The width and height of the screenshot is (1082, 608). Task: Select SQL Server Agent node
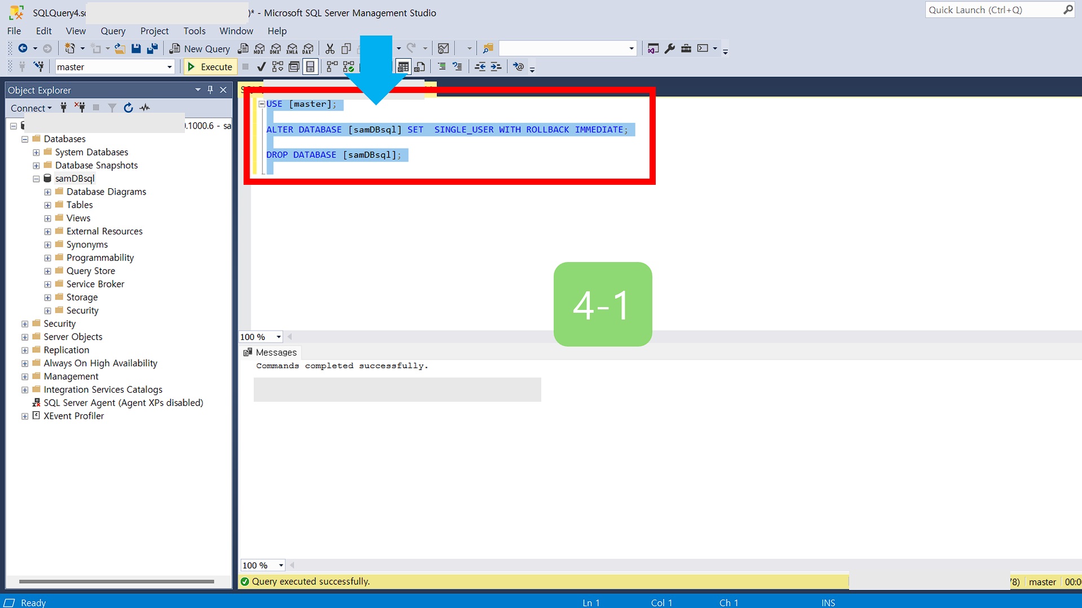[123, 403]
